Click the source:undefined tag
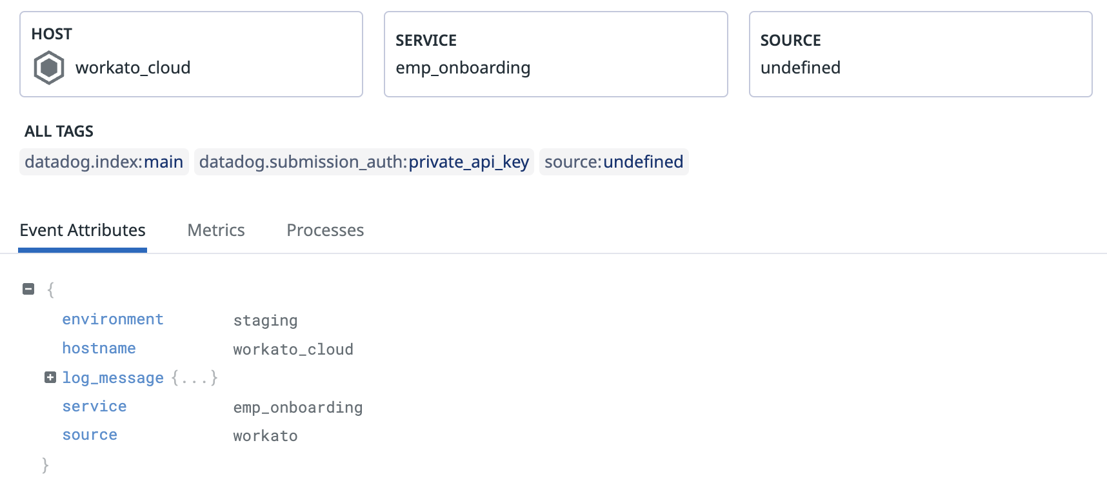The height and width of the screenshot is (492, 1107). coord(613,162)
